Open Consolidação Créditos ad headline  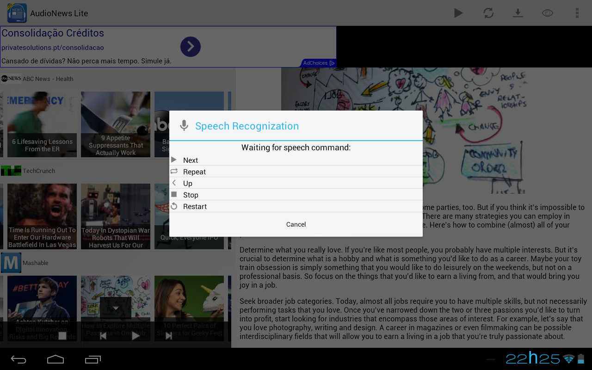pyautogui.click(x=53, y=33)
